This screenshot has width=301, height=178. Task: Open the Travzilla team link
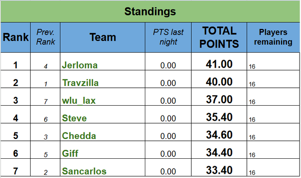click(80, 83)
